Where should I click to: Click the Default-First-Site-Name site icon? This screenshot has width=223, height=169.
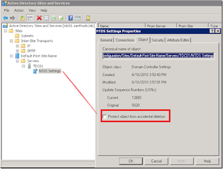click(17, 56)
